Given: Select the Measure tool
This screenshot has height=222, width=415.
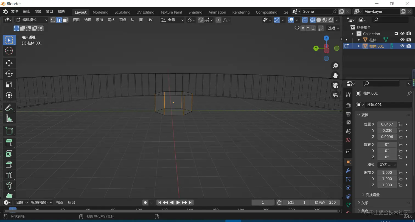Looking at the screenshot, I should click(9, 118).
